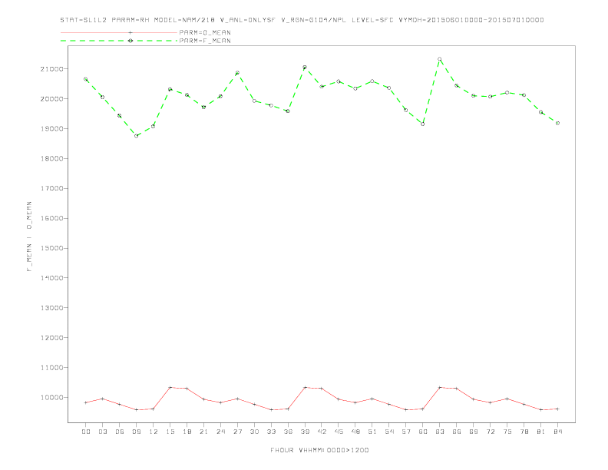Click the 06 forecast hour tick label
The width and height of the screenshot is (608, 470).
[x=120, y=432]
